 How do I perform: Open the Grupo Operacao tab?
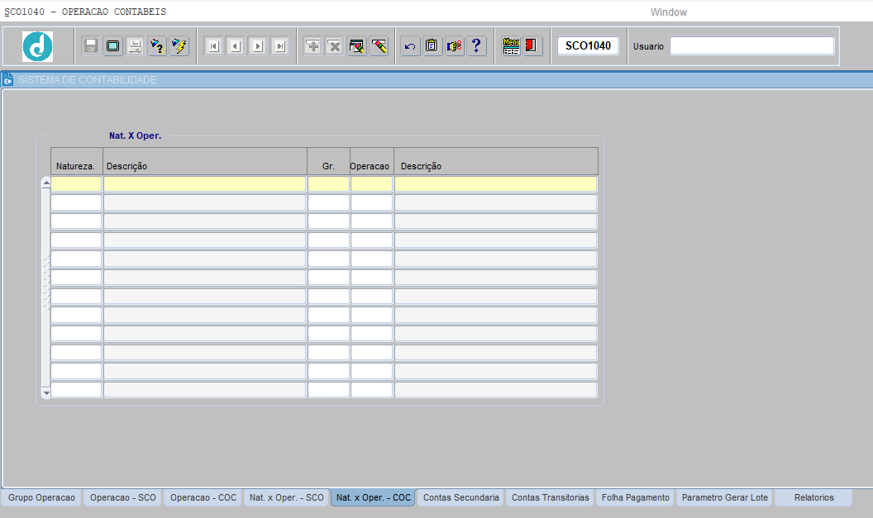(x=41, y=498)
